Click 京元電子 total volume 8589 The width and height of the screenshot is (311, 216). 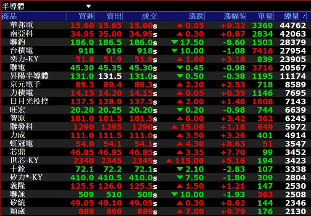(295, 85)
